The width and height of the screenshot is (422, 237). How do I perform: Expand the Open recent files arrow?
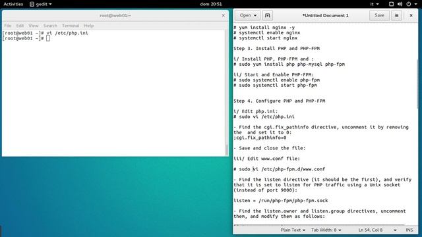point(255,15)
